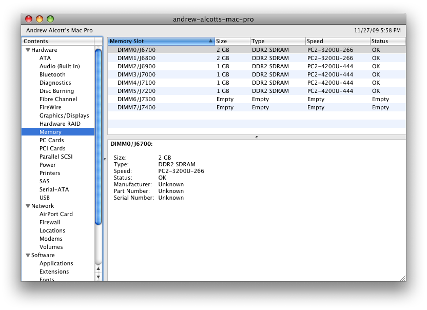Image resolution: width=427 pixels, height=310 pixels.
Task: Select the DIMM5/J7200 row
Action: pos(257,91)
